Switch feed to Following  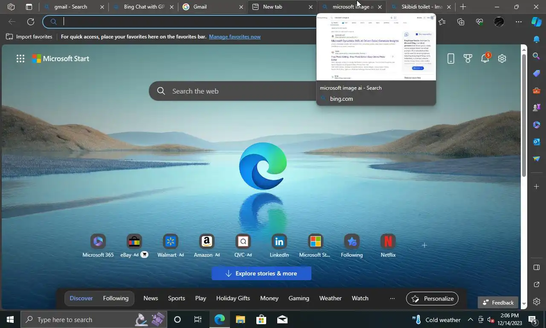point(116,298)
